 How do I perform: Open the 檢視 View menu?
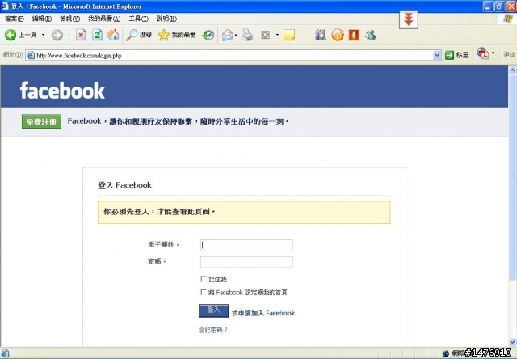coord(69,19)
